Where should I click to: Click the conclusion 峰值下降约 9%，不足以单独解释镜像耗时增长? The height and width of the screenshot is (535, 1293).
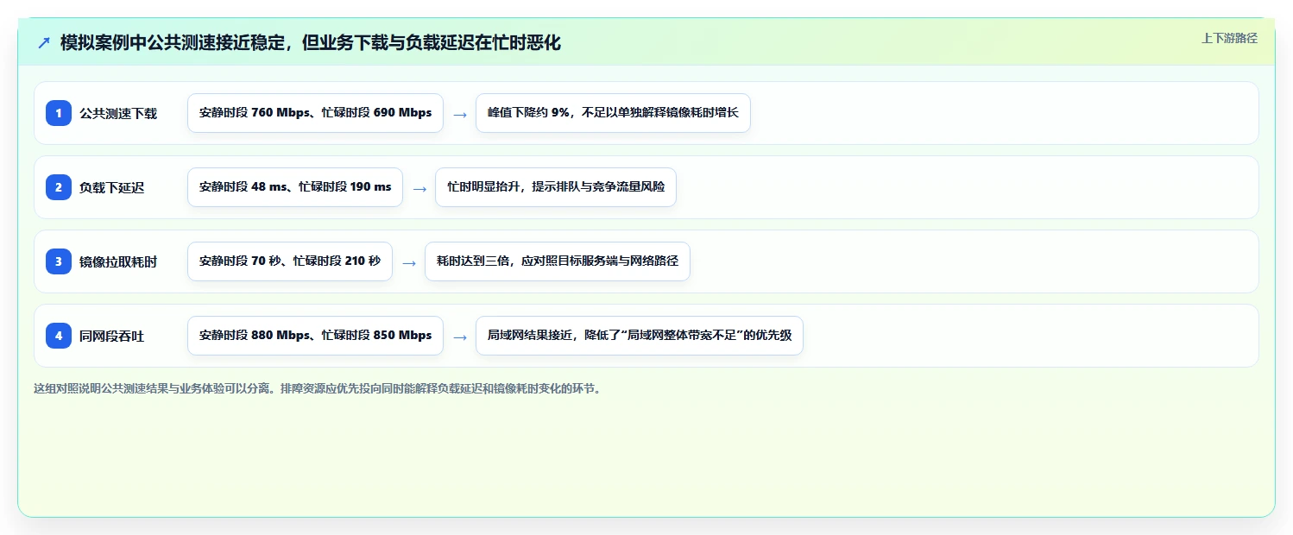pos(613,113)
